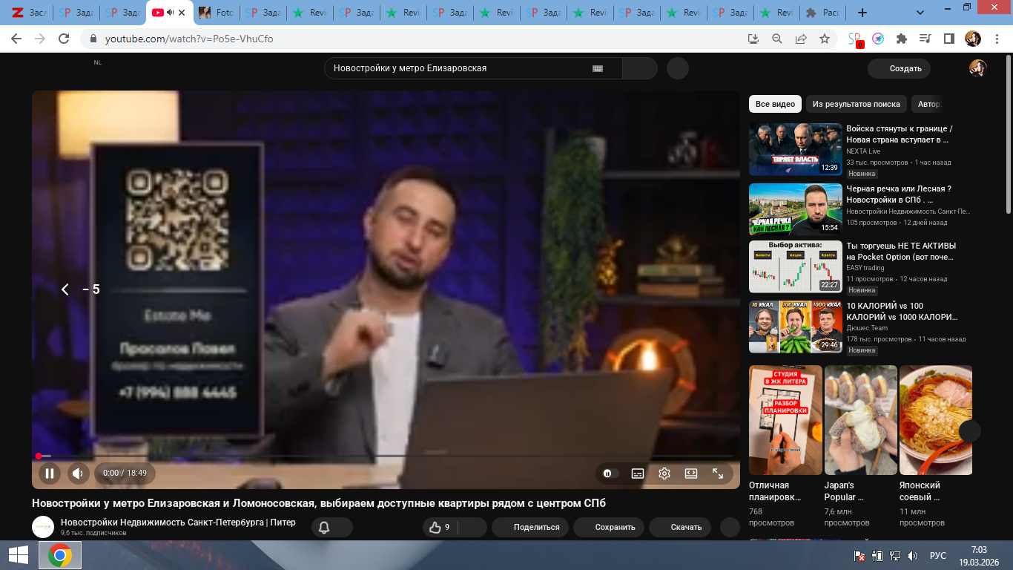Open the media controls icon in Chrome toolbar

(x=925, y=39)
